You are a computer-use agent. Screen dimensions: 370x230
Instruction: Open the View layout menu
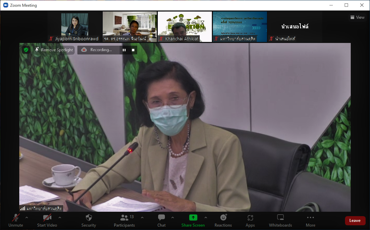[x=357, y=17]
